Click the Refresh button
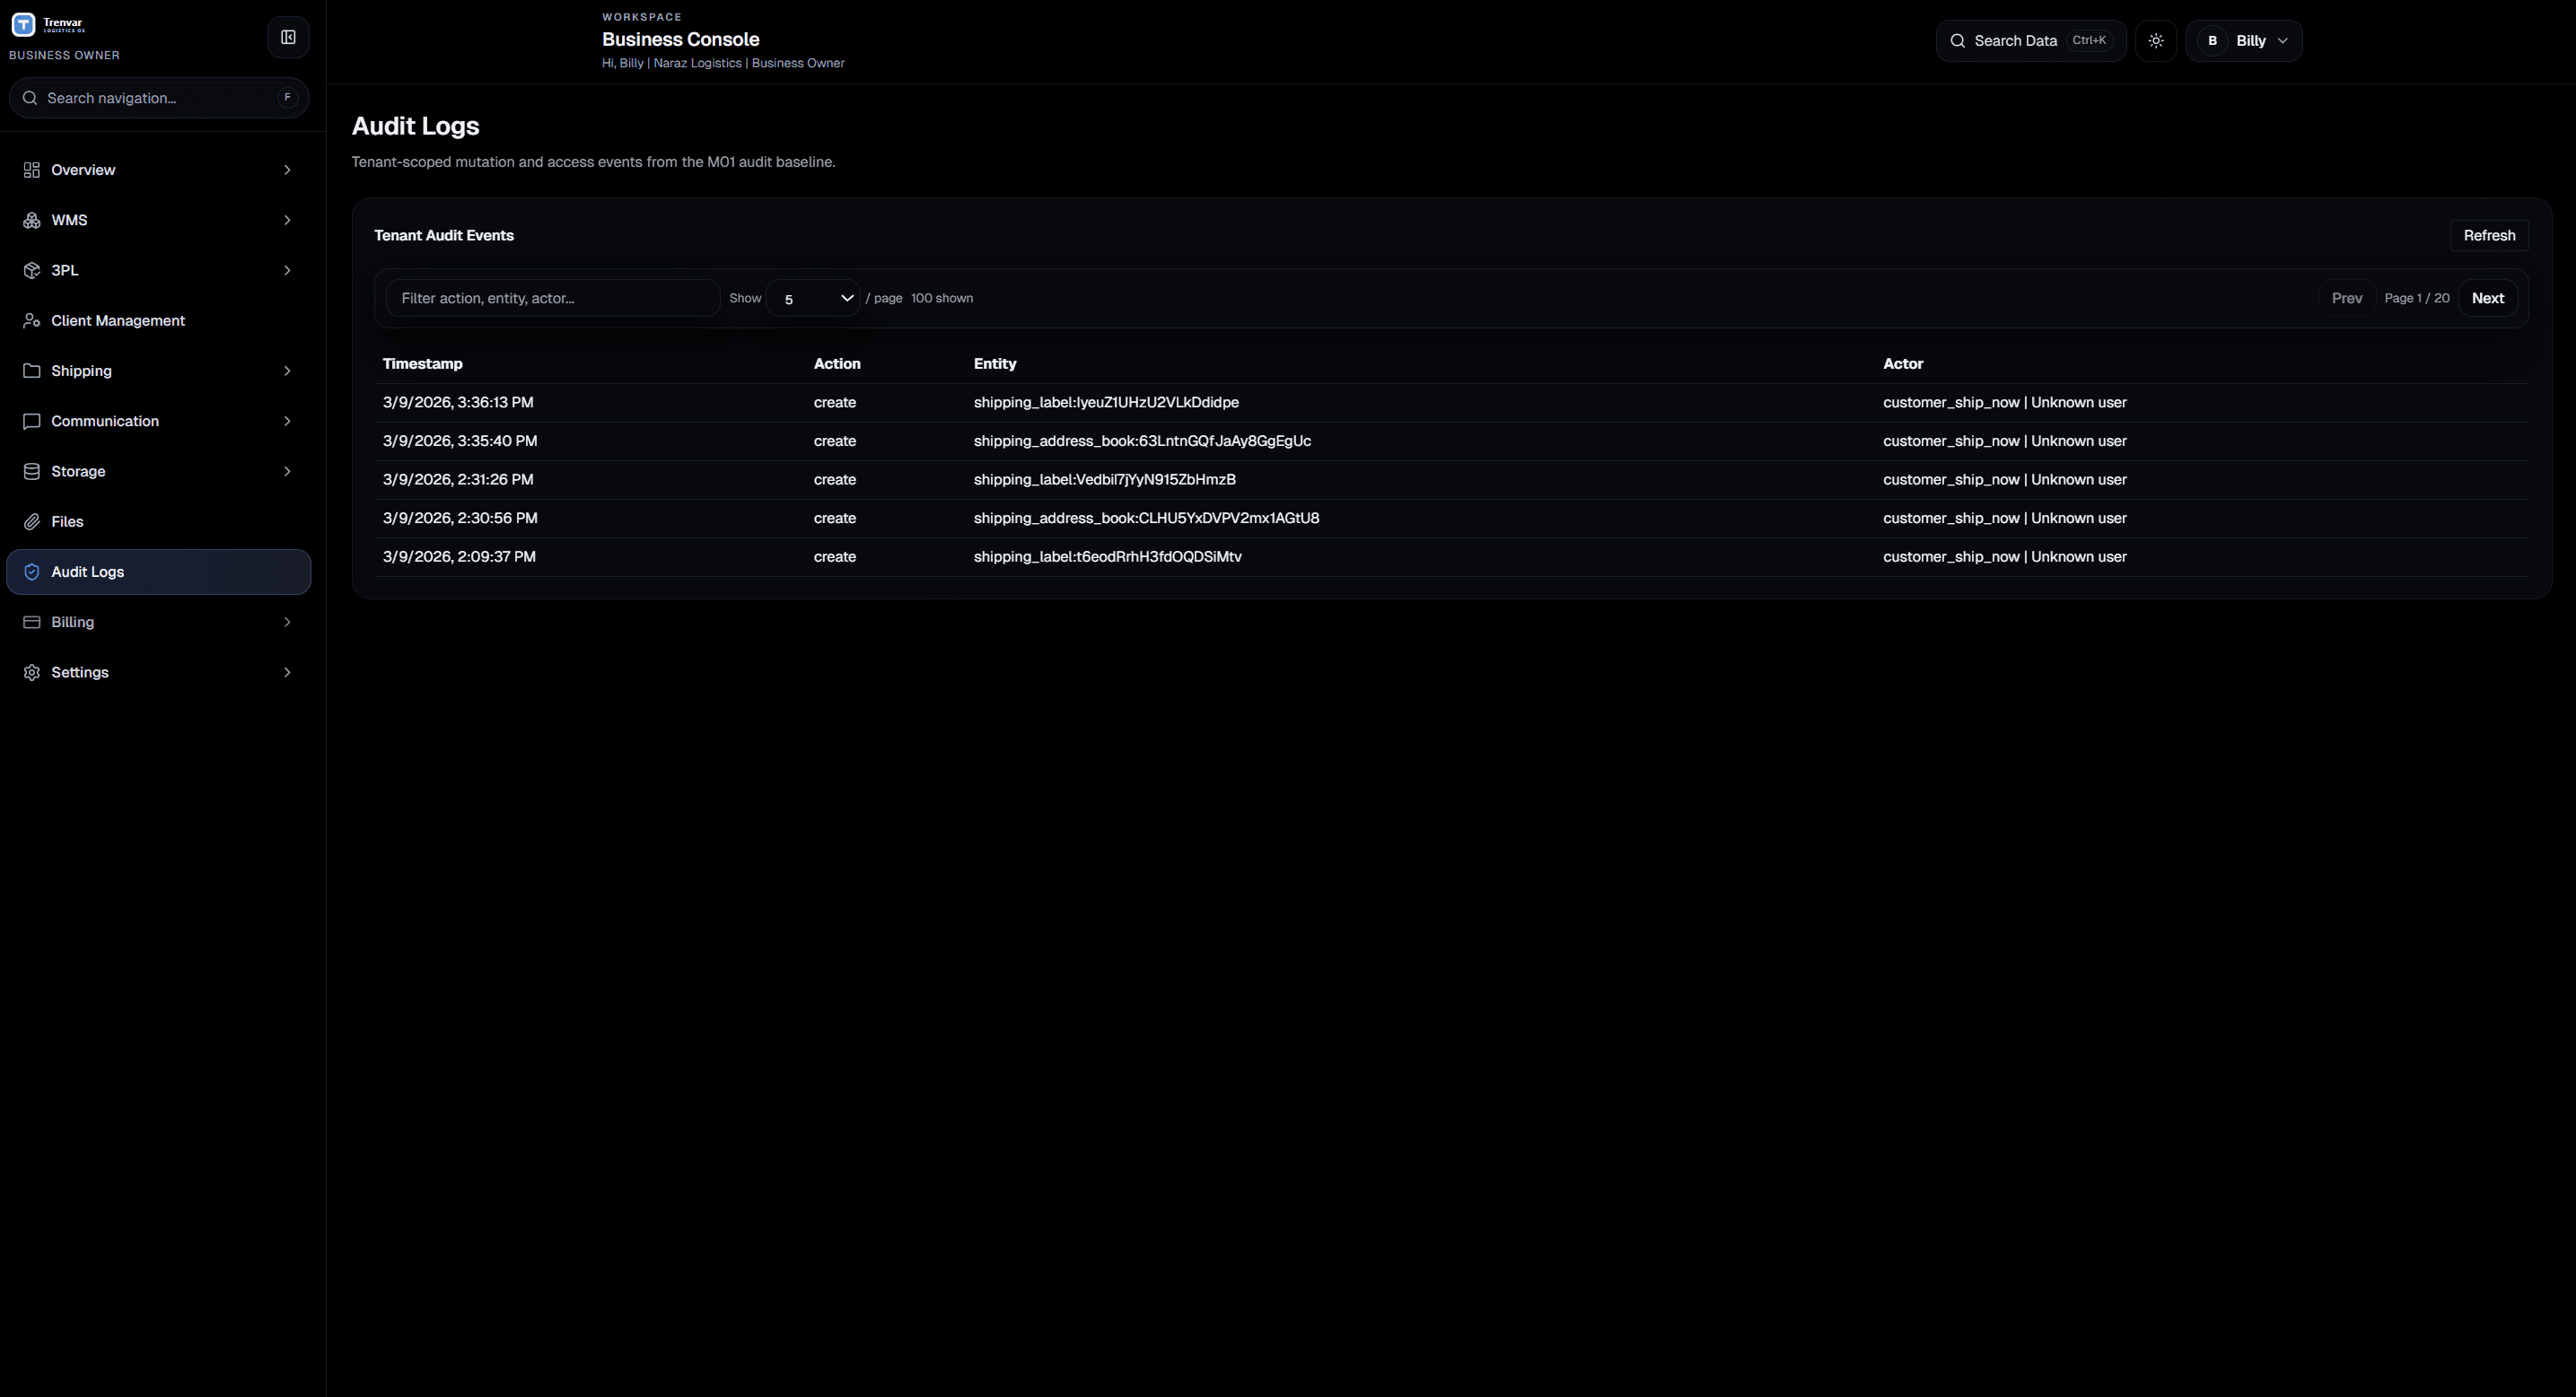Screen dimensions: 2576x1397 coord(2488,236)
